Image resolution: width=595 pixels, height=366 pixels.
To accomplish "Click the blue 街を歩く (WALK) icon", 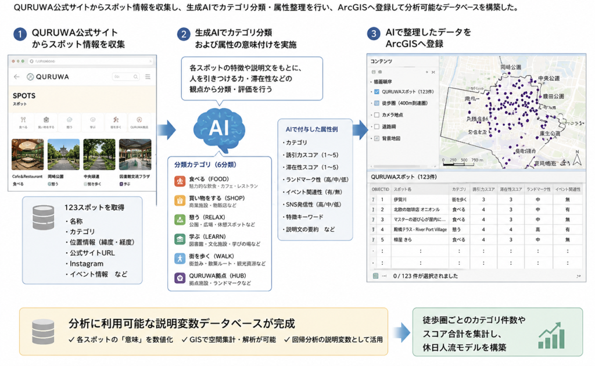I will [x=180, y=259].
